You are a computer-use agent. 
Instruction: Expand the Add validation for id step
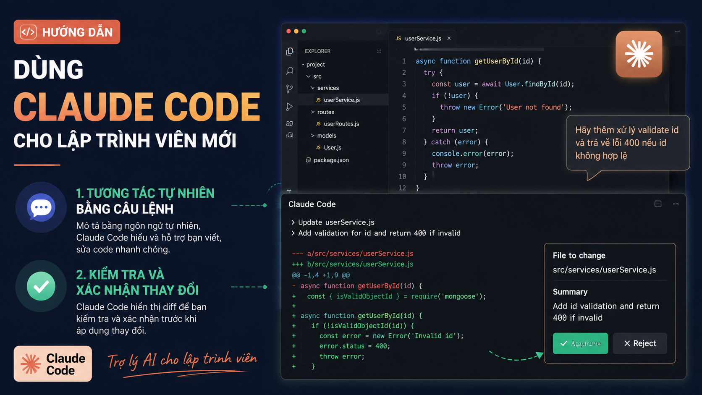coord(293,233)
